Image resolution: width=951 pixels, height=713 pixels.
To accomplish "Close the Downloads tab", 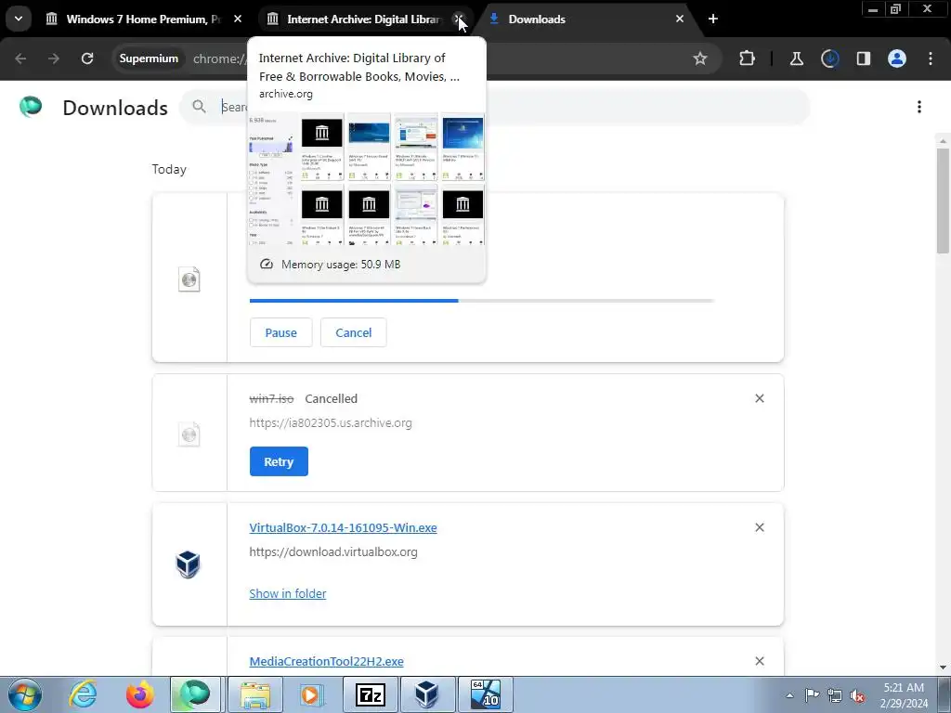I will (x=680, y=19).
